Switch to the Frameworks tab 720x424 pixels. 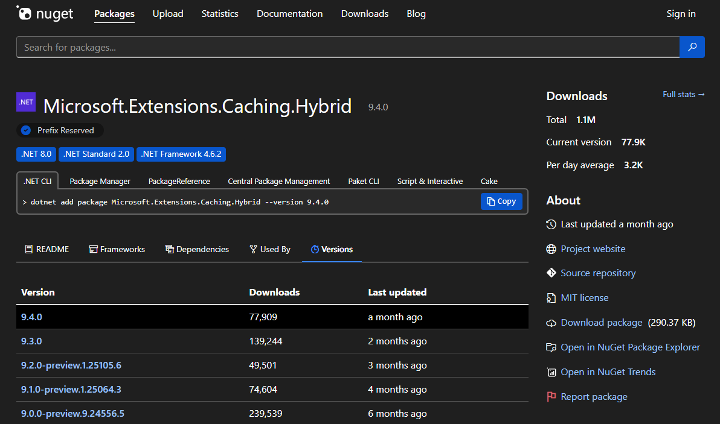coord(117,249)
